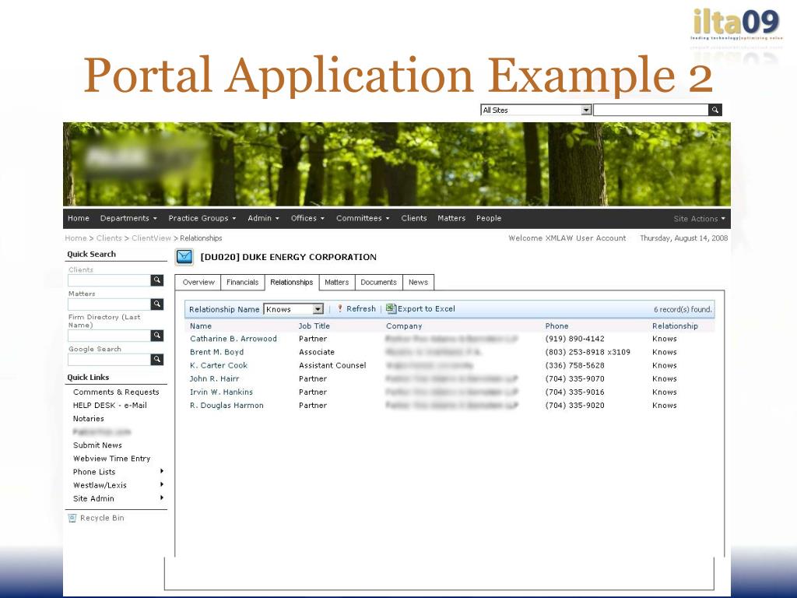Viewport: 797px width, 598px height.
Task: Select the Relationships tab
Action: tap(292, 282)
